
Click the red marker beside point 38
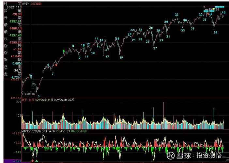pyautogui.click(x=208, y=14)
